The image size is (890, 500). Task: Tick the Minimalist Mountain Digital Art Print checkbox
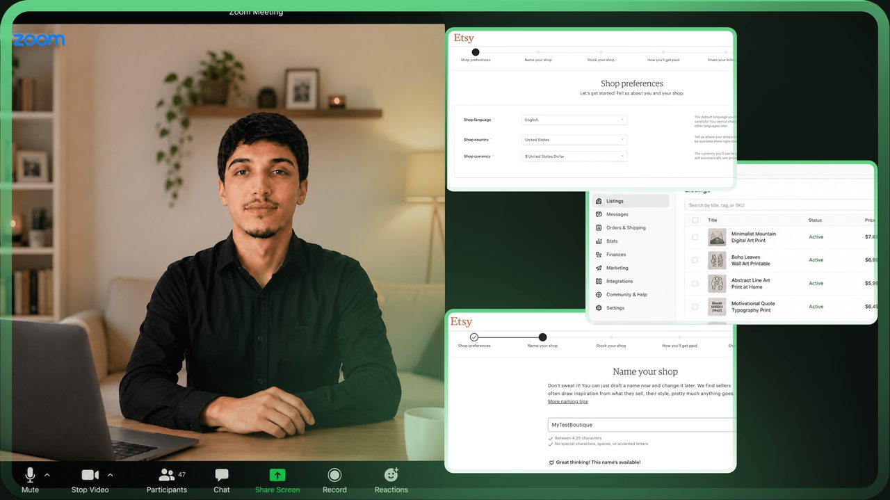click(695, 237)
